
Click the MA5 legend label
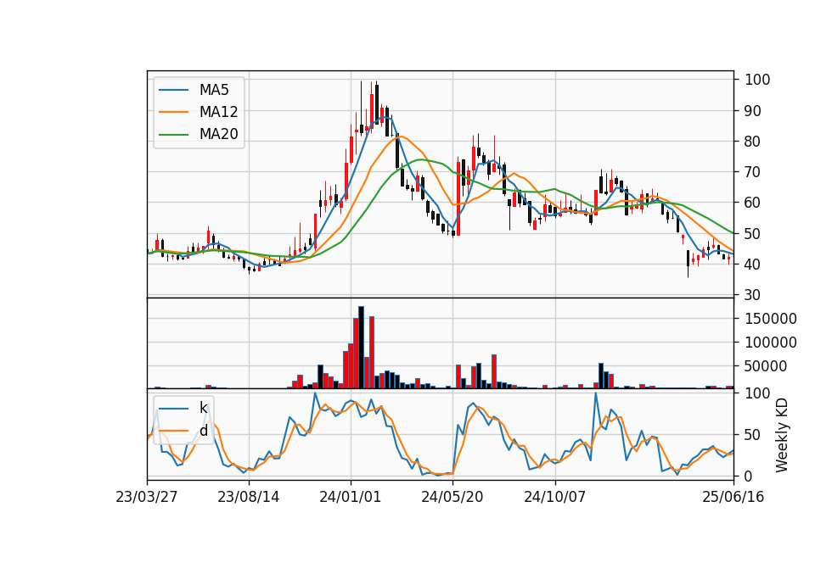pos(214,90)
